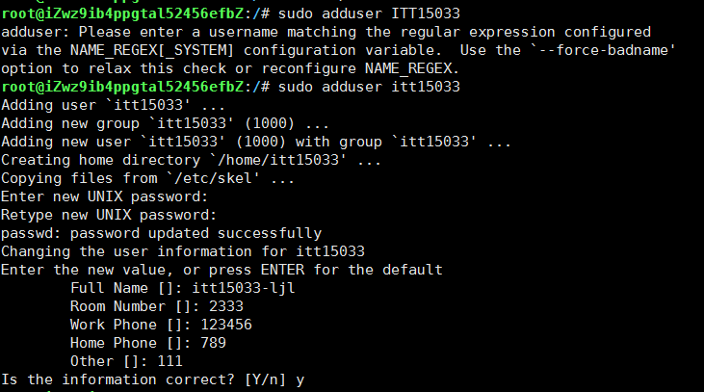
Task: Click Full Name value 'itt15033-ljl'
Action: coord(244,288)
